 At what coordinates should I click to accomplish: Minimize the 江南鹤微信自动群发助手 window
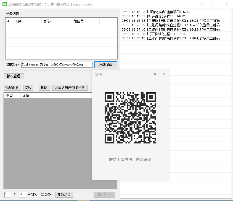(201, 4)
